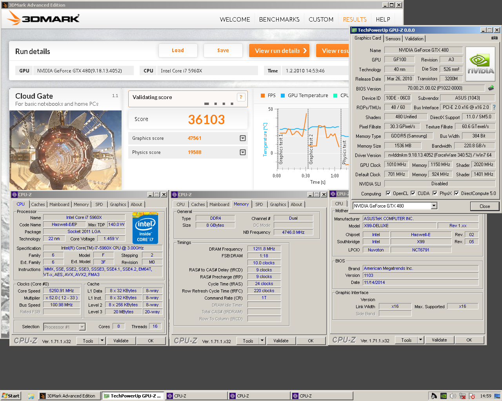Open the Processor #1 selection dropdown

[x=64, y=327]
